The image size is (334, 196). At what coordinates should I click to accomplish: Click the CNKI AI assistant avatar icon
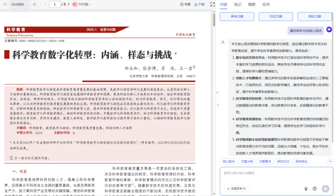tap(223, 42)
